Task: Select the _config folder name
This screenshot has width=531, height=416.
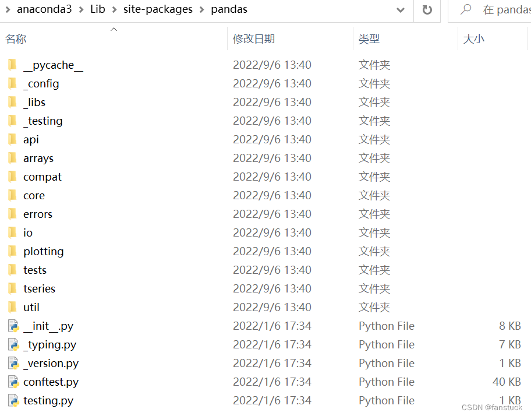Action: (41, 83)
